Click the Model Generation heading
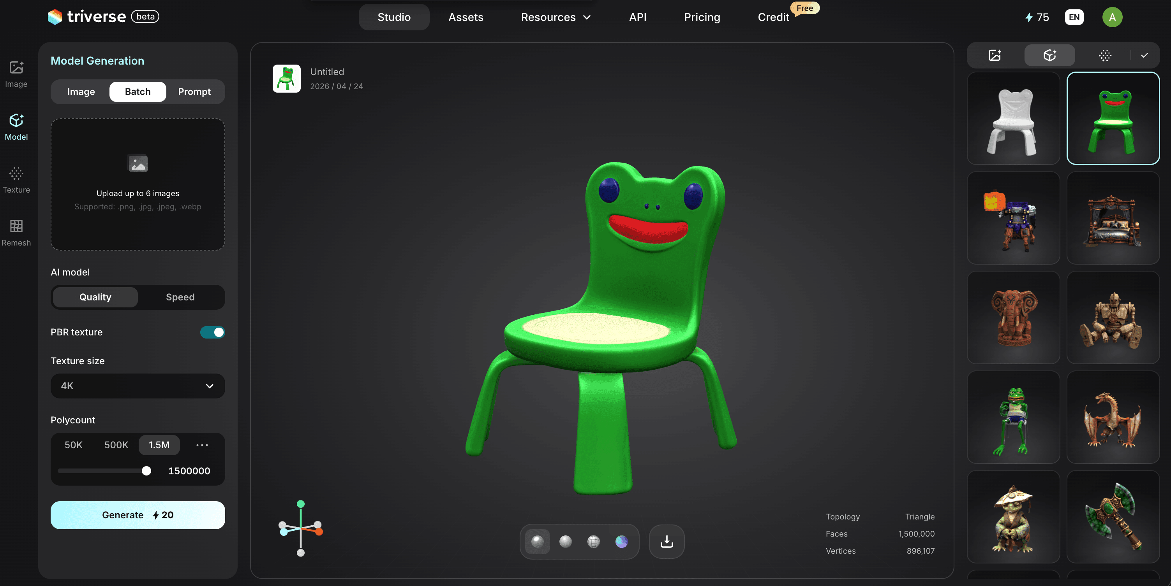1171x586 pixels. (97, 61)
